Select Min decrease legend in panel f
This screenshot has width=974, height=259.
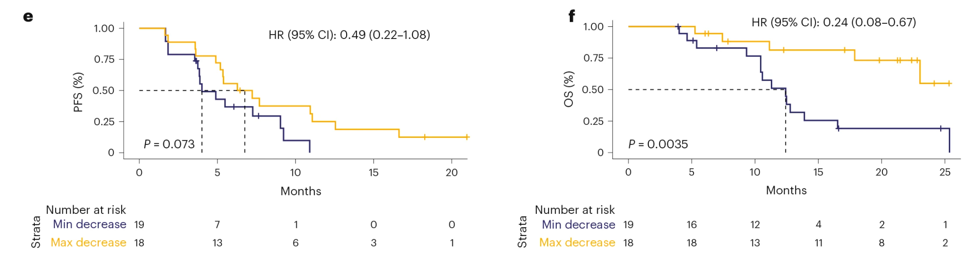(578, 225)
